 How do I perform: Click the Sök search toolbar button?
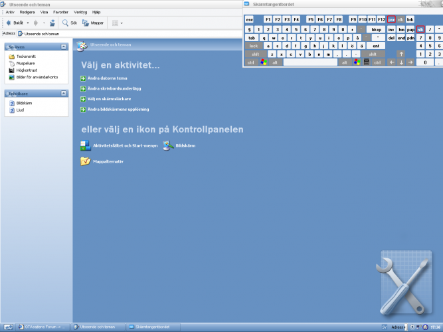pyautogui.click(x=70, y=23)
